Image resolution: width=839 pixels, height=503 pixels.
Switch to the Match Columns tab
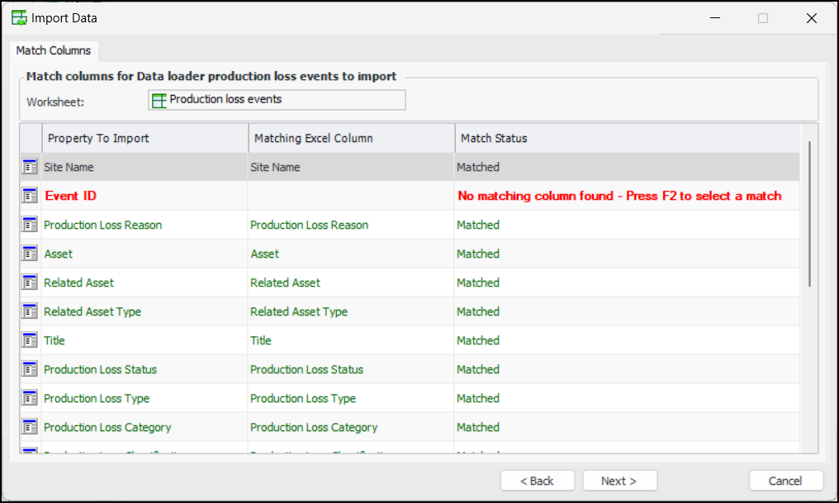[54, 50]
